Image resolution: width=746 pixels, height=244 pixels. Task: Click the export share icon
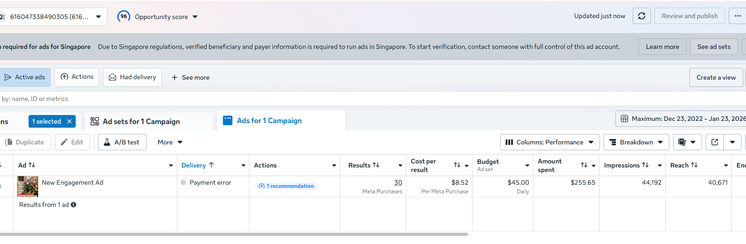click(x=715, y=142)
